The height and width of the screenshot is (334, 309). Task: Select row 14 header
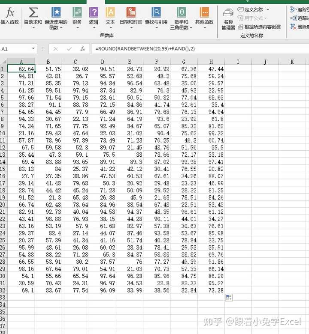pos(3,162)
